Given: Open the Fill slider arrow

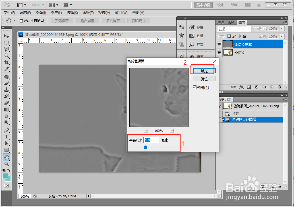Looking at the screenshot, I should [282, 36].
